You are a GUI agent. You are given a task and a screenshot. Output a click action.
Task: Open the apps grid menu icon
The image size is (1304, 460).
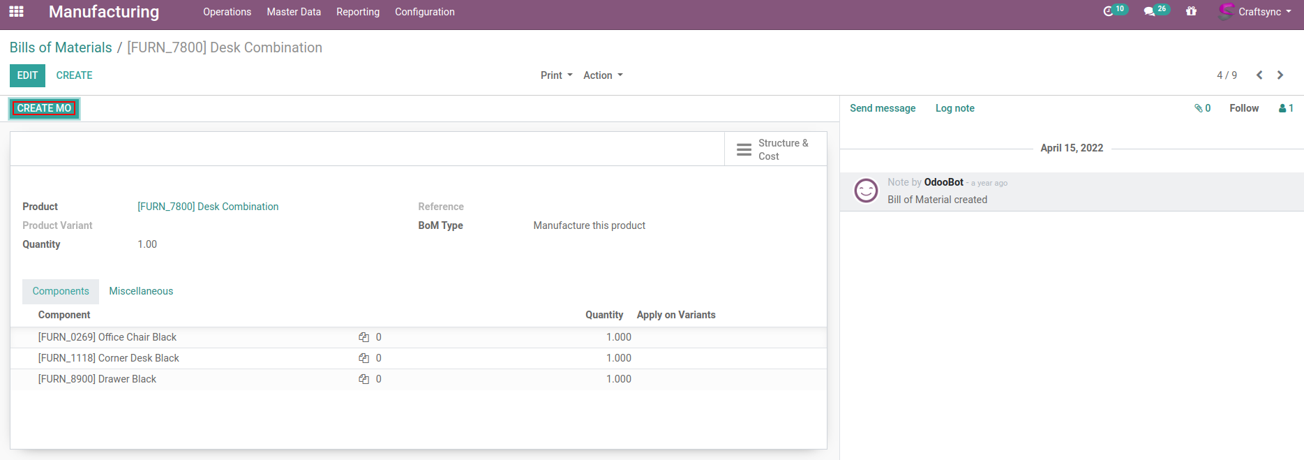pos(16,12)
